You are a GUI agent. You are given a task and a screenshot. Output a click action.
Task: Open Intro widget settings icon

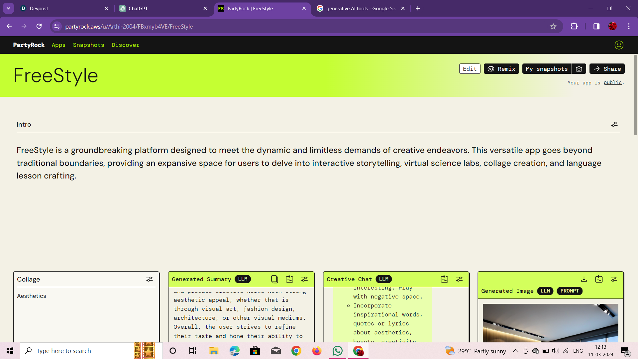pyautogui.click(x=614, y=124)
